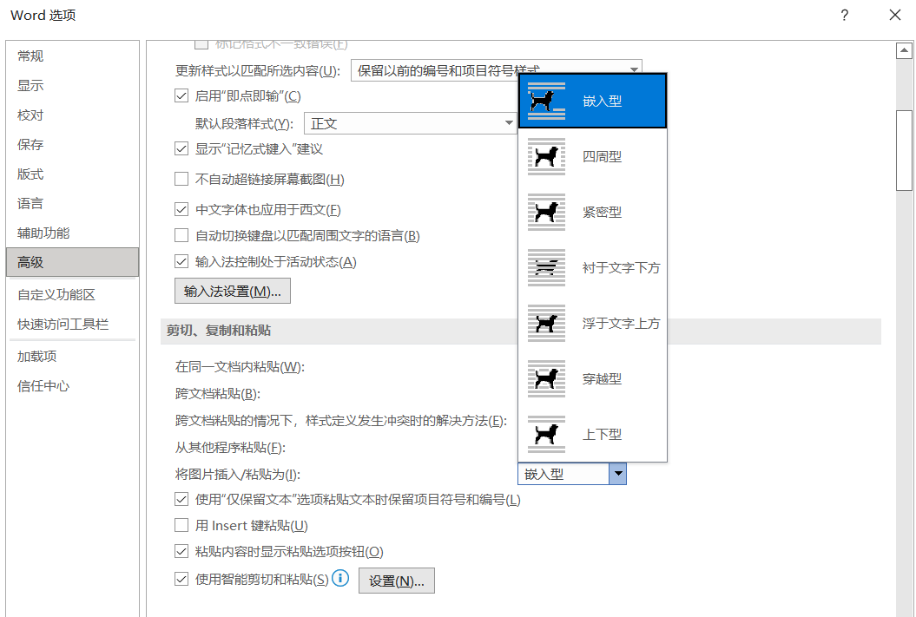Click the 上下型 dog wrap icon

tap(546, 434)
